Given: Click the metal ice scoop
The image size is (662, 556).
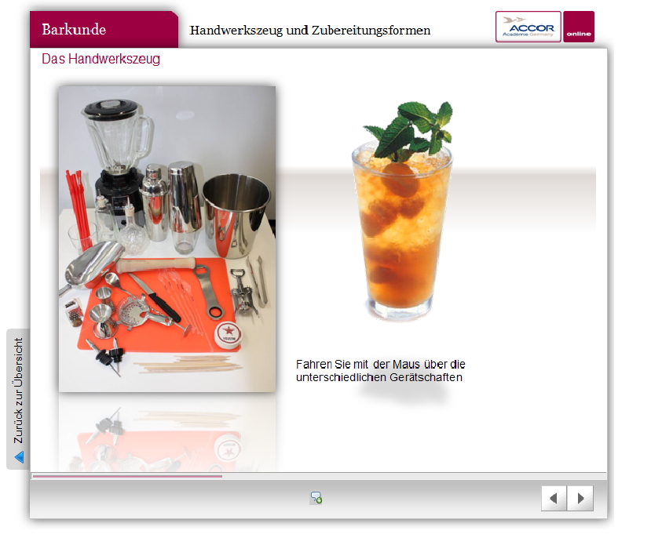Looking at the screenshot, I should pyautogui.click(x=93, y=264).
